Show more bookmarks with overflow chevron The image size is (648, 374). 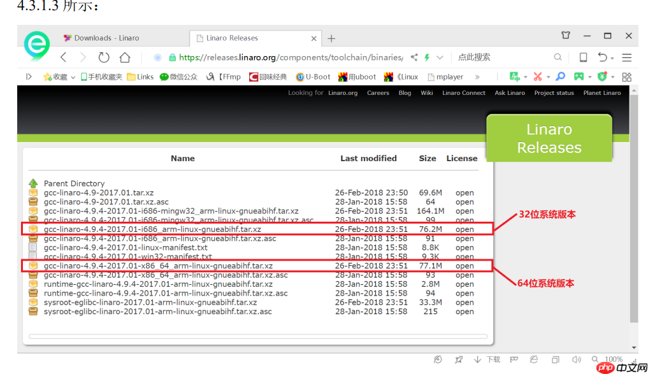tap(477, 76)
